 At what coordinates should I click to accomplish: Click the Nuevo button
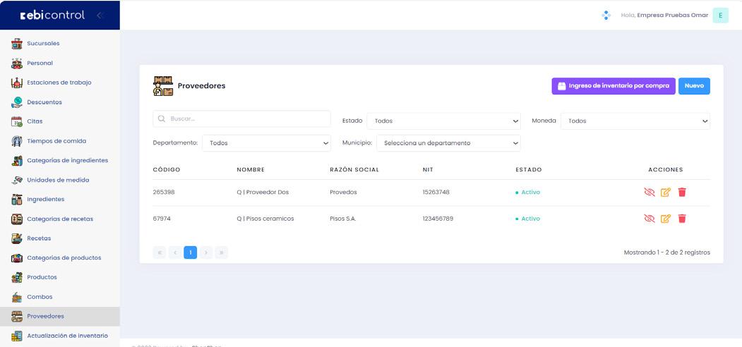694,86
